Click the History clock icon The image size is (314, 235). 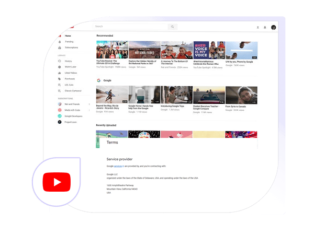60,61
